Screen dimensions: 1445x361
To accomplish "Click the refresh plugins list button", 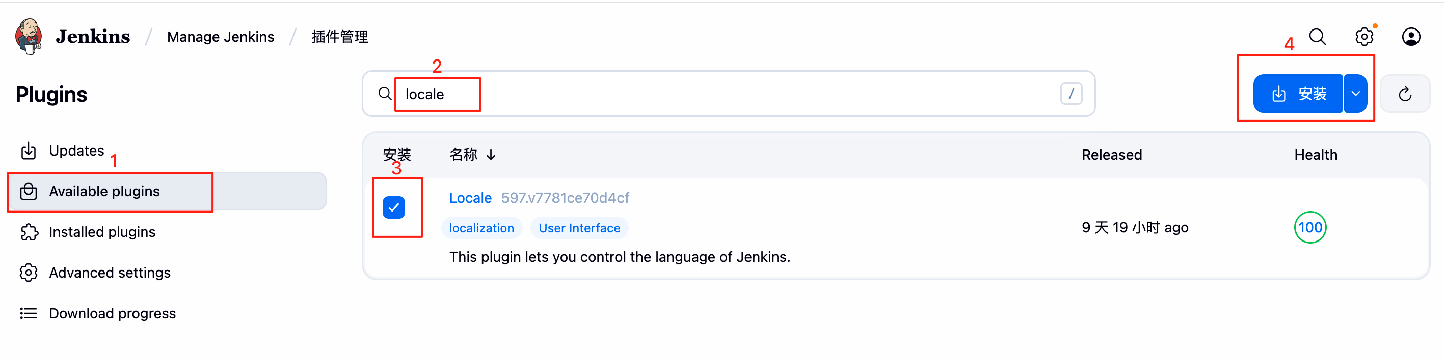I will (x=1404, y=94).
